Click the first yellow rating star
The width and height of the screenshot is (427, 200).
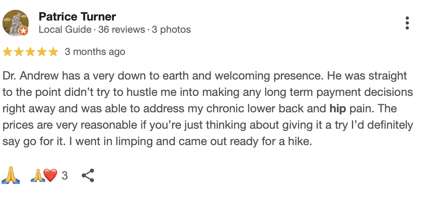pos(7,52)
